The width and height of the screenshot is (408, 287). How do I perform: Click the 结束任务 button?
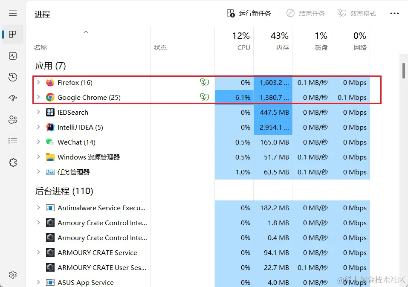tap(306, 13)
